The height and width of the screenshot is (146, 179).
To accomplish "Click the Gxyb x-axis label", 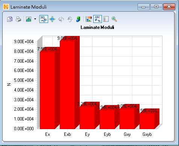I will [147, 134].
